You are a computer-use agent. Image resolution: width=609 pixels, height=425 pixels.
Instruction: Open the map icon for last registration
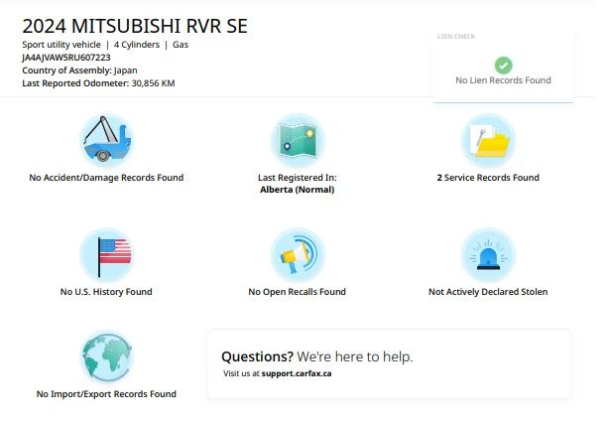click(298, 140)
